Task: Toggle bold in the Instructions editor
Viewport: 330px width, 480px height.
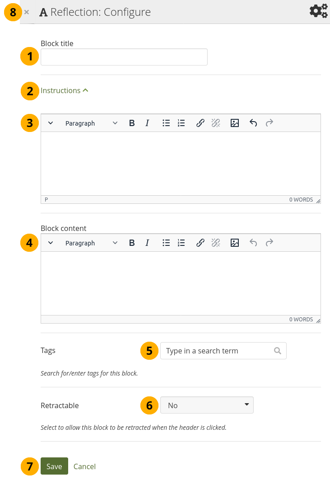Action: coord(132,123)
